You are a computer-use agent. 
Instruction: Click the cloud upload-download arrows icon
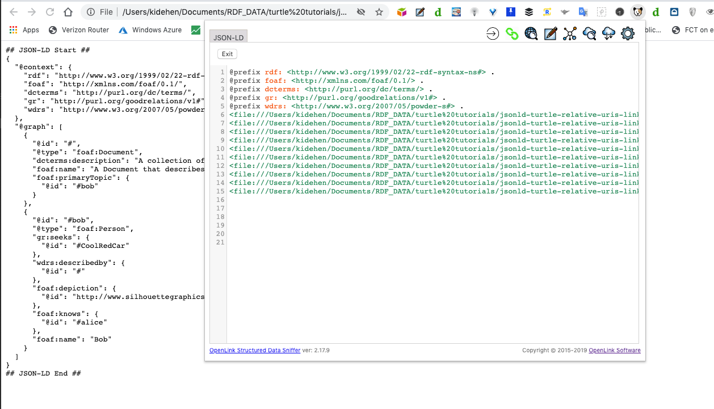pyautogui.click(x=608, y=34)
